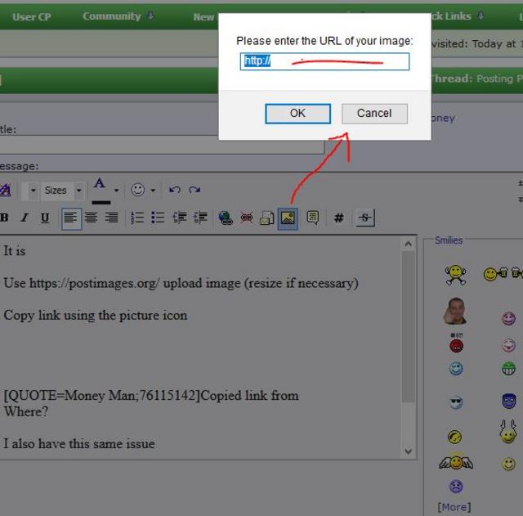The width and height of the screenshot is (523, 516).
Task: Insert the face photo smiley
Action: click(x=455, y=311)
